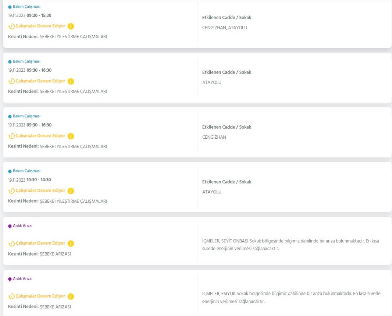Viewport: 392px width, 316px height.
Task: Click the info icon on the ATAYOLU 09:30 - 16:30 card
Action: 71,81
